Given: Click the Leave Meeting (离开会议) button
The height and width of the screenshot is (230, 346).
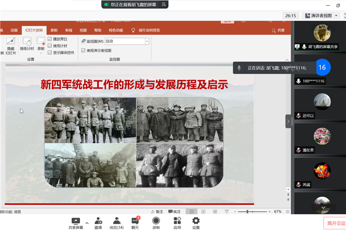Looking at the screenshot, I should (x=334, y=222).
